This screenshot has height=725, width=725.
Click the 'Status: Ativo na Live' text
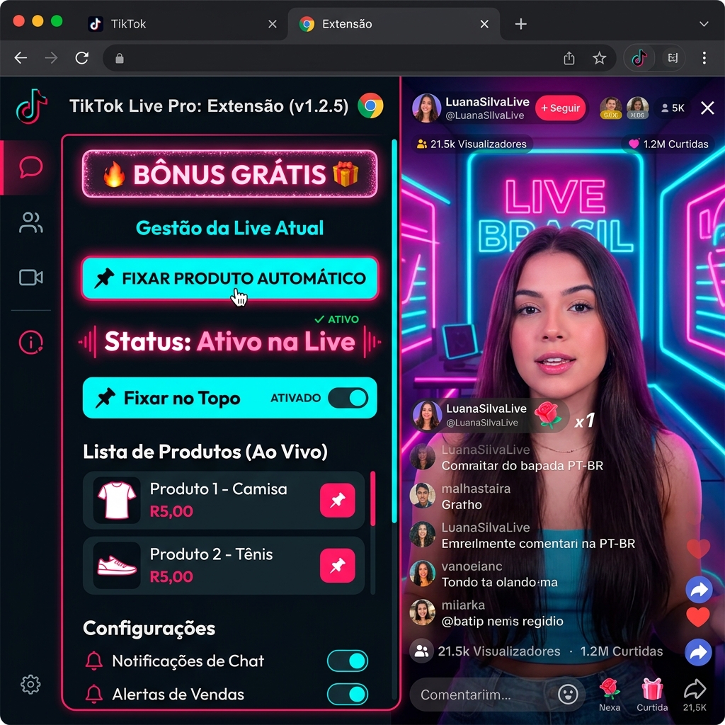coord(230,342)
